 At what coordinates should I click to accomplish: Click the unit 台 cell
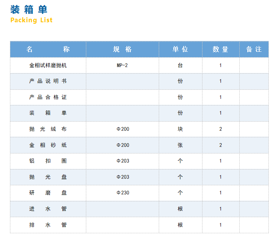[181, 65]
